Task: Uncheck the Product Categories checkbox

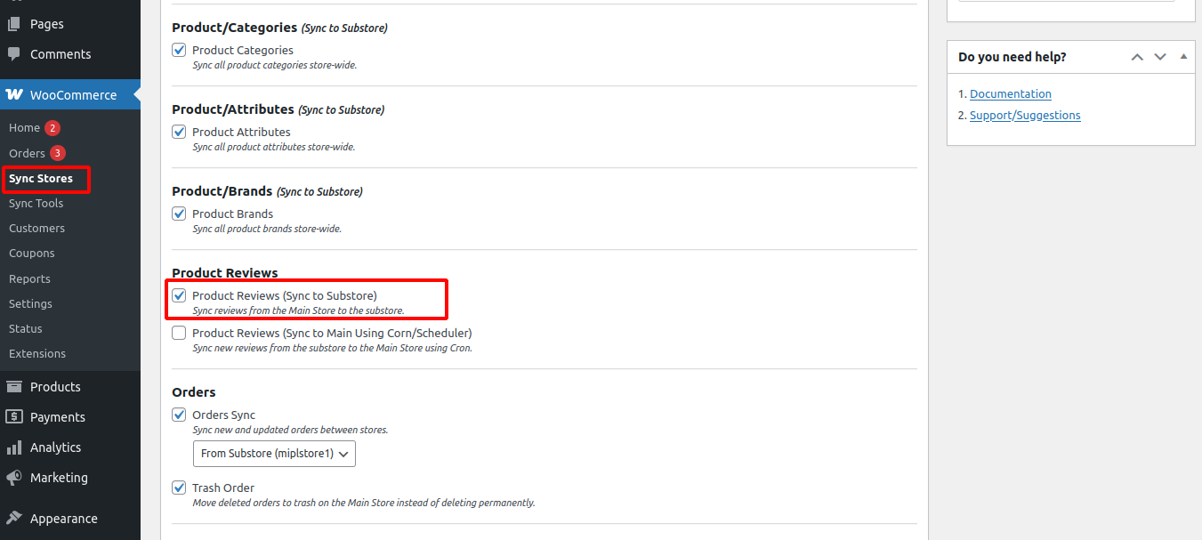Action: 179,51
